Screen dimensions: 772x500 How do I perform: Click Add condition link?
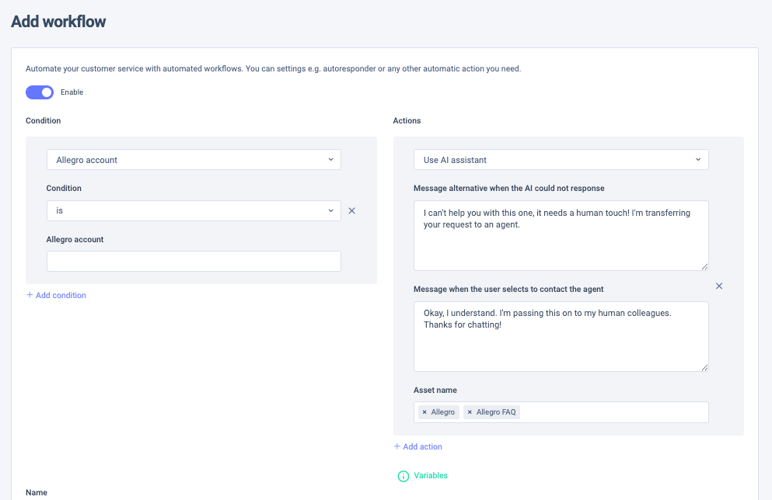(61, 296)
